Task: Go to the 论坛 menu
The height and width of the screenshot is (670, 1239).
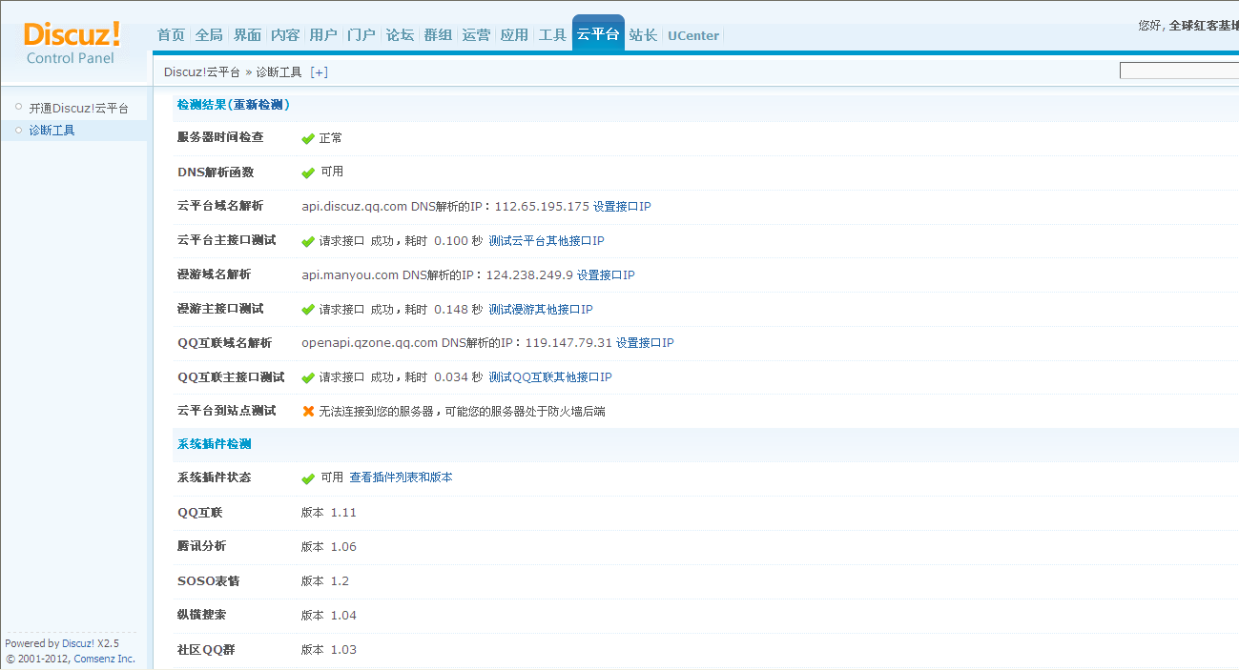Action: [400, 35]
